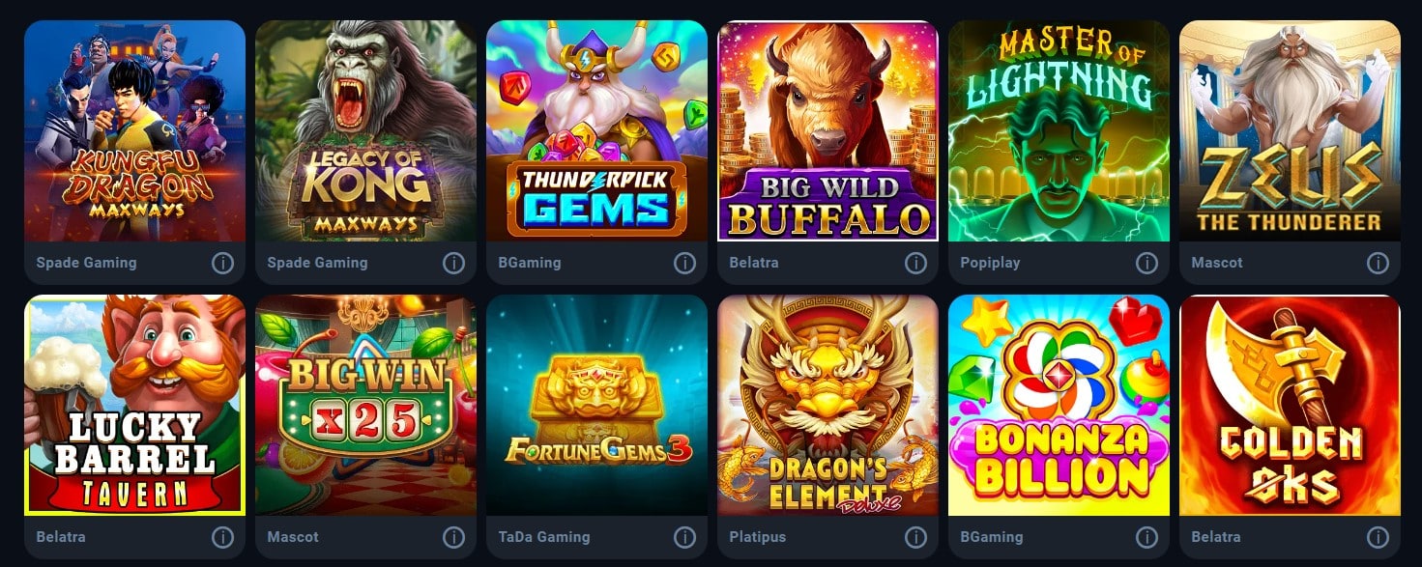1422x567 pixels.
Task: Click Belatra label under Big Wild Buffalo
Action: point(754,263)
